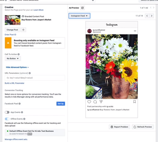Click the previous ad arrow beside 1 of 1 Ad
This screenshot has height=142, width=158.
[x=151, y=8]
